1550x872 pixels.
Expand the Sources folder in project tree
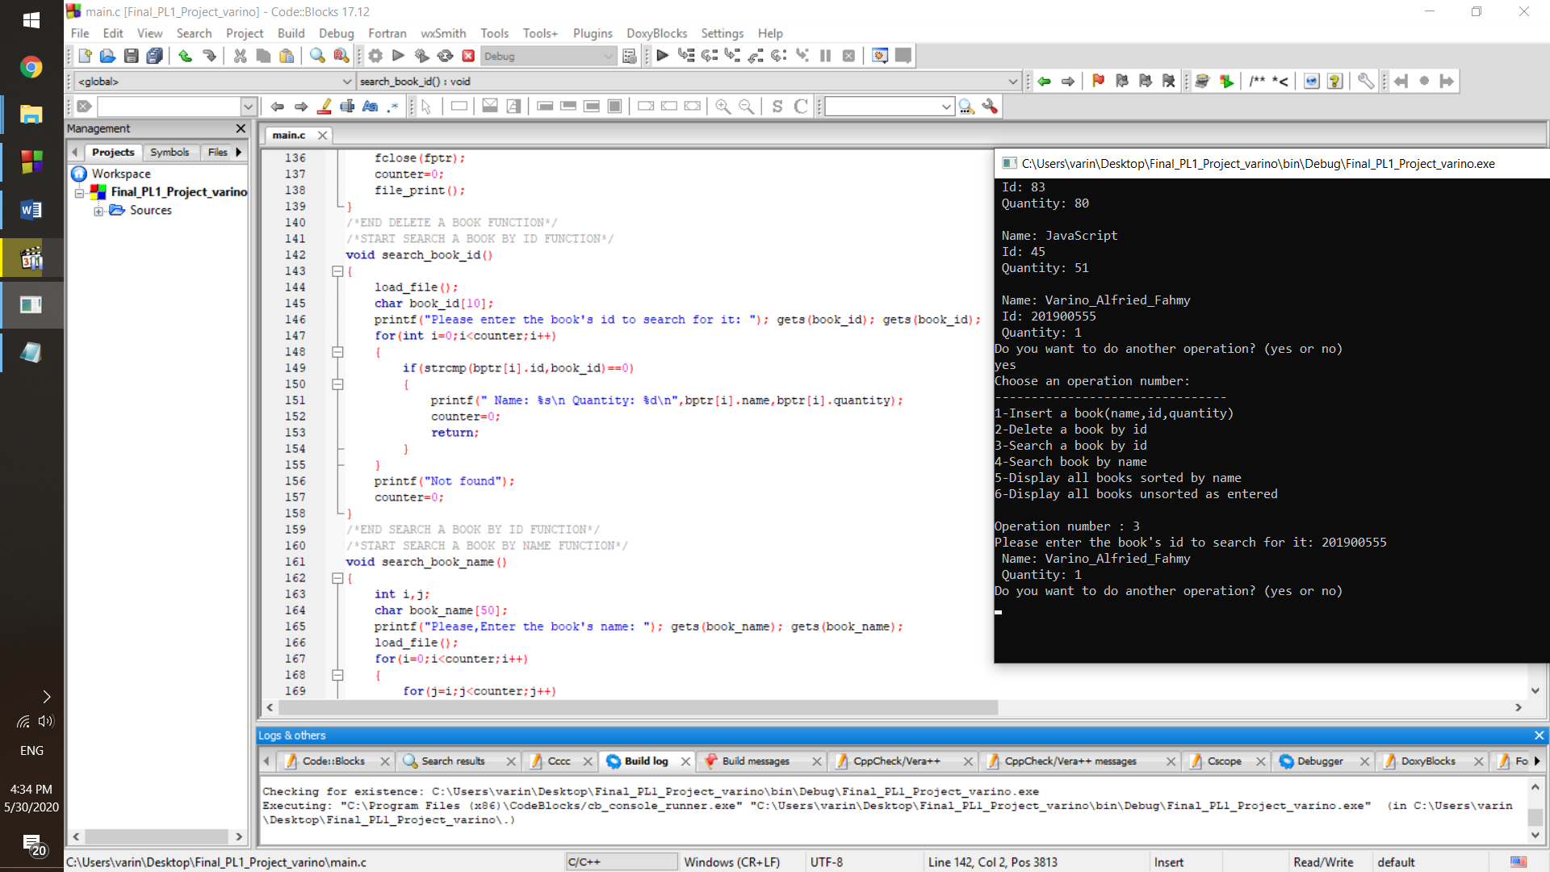(98, 211)
